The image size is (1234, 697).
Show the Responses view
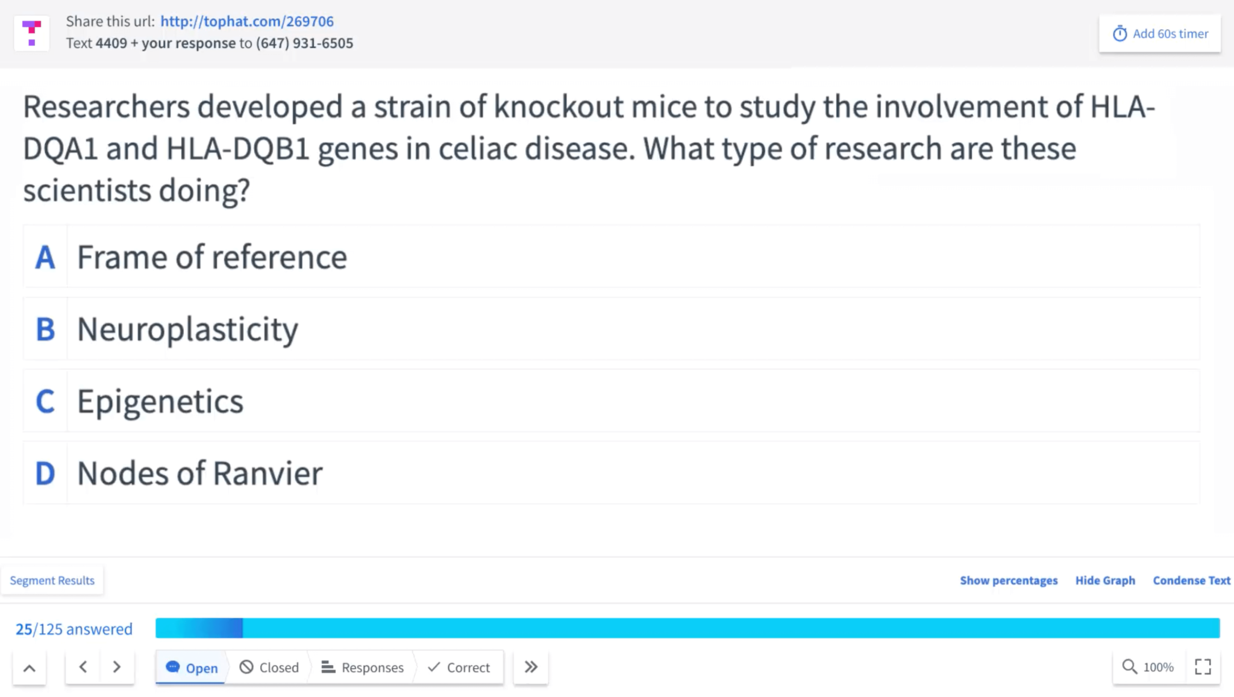point(363,667)
